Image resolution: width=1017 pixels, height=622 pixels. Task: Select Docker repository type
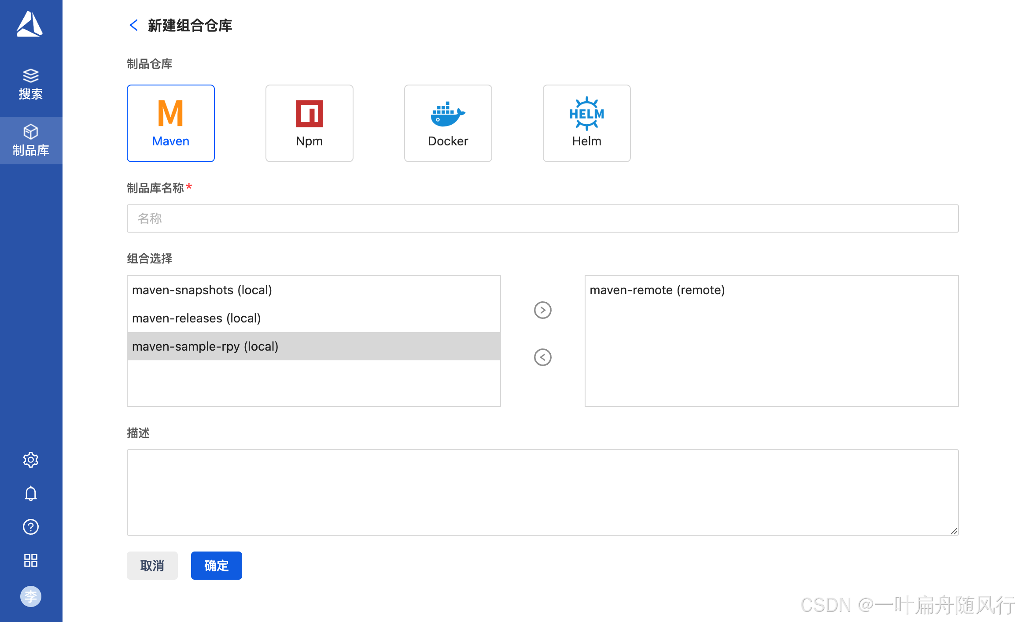[448, 123]
